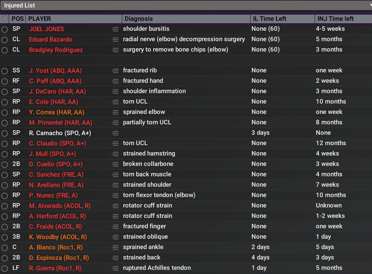Click the menu icon beside Eduard Bazardo
Screen dimensions: 372x274
pos(115,39)
